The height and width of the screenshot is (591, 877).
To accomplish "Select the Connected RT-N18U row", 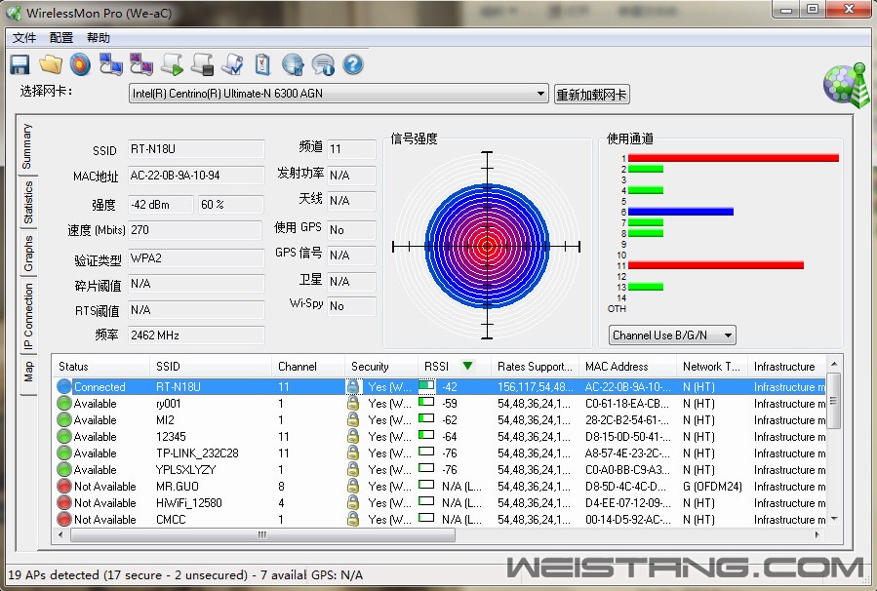I will tap(441, 386).
